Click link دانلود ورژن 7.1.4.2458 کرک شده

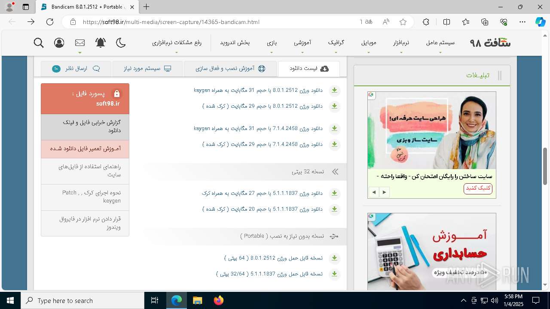point(263,144)
